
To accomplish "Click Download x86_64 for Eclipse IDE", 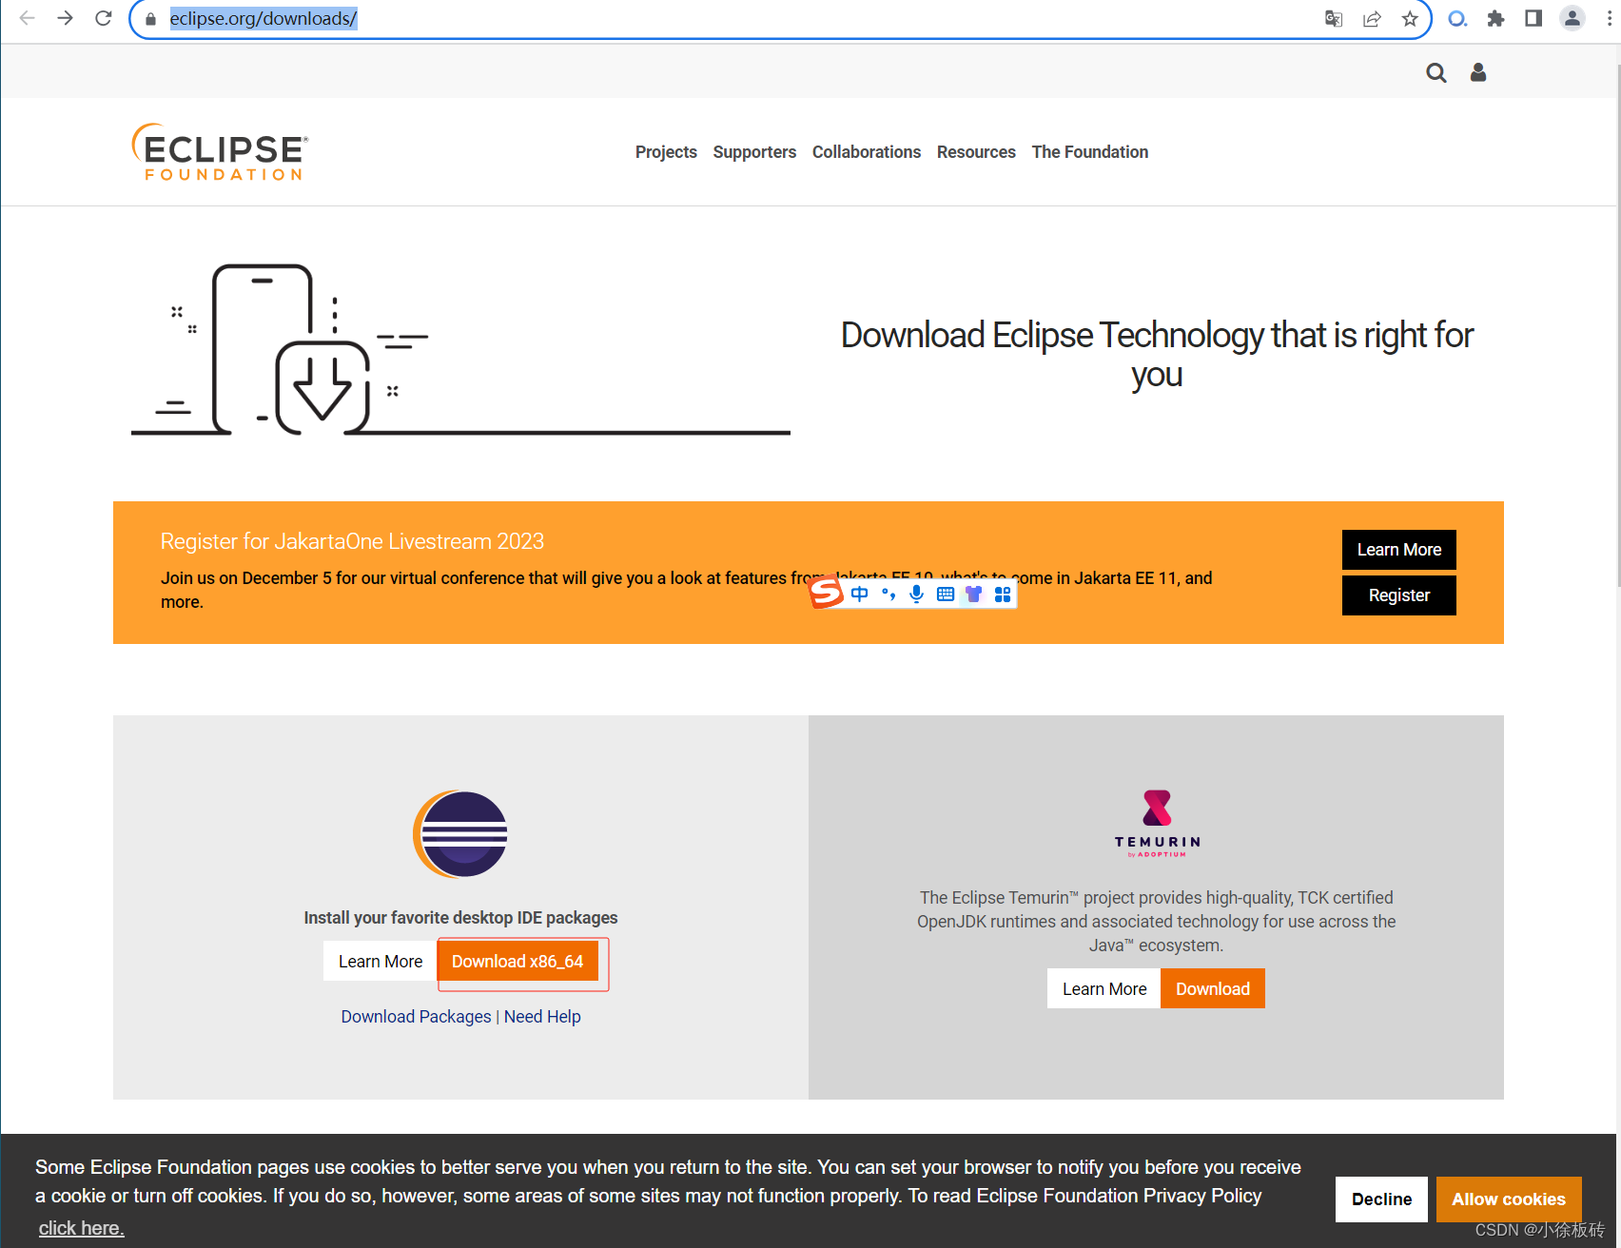I will 518,961.
